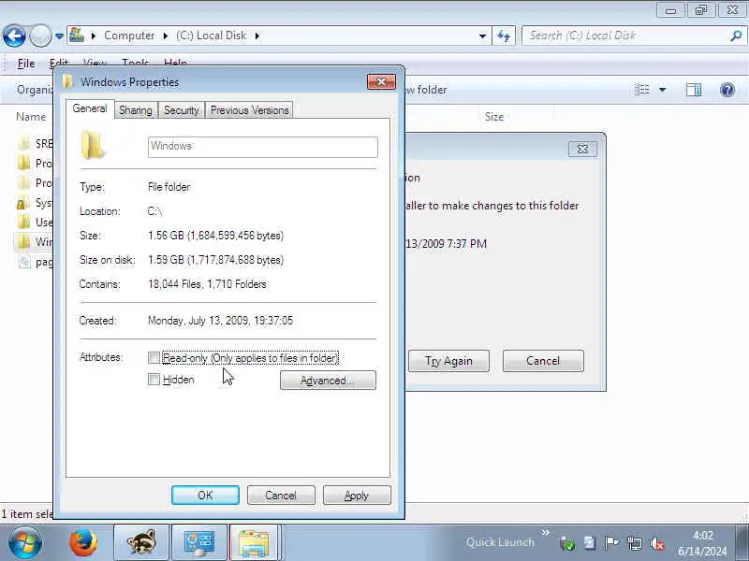749x561 pixels.
Task: Open the Windows Start button
Action: [x=25, y=542]
